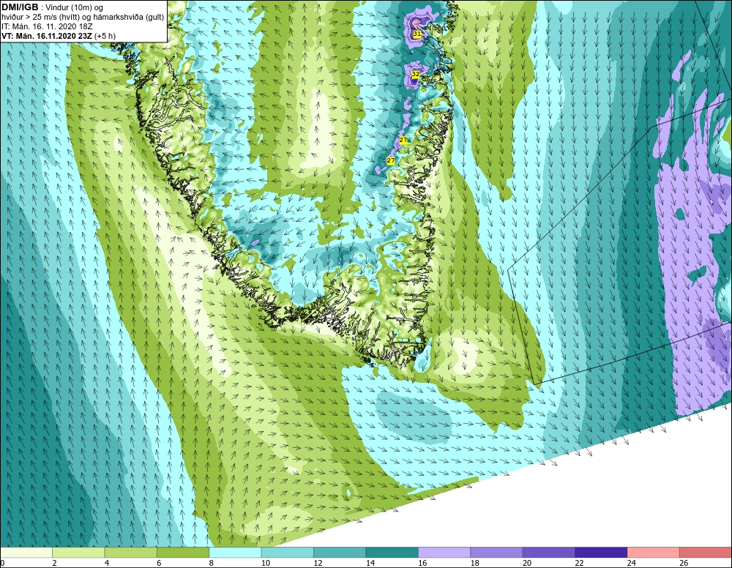This screenshot has height=568, width=732.
Task: Click the salmon red legend swatch above 26
Action: (x=706, y=553)
